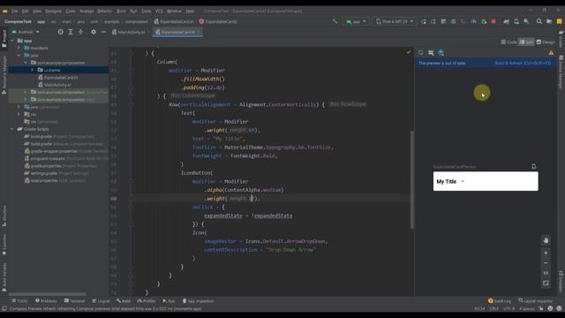Open the app run configuration dropdown

pos(356,21)
